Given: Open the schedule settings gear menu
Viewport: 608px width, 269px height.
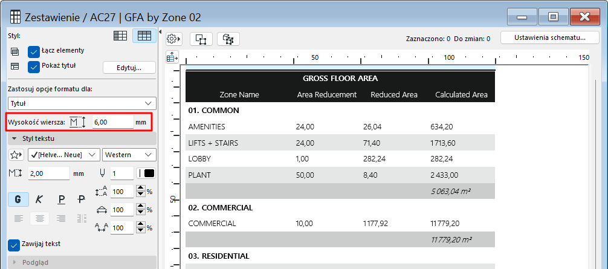Looking at the screenshot, I should point(174,39).
